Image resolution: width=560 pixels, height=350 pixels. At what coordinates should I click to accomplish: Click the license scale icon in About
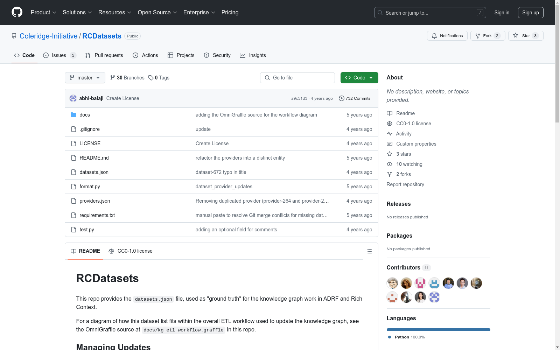coord(390,124)
